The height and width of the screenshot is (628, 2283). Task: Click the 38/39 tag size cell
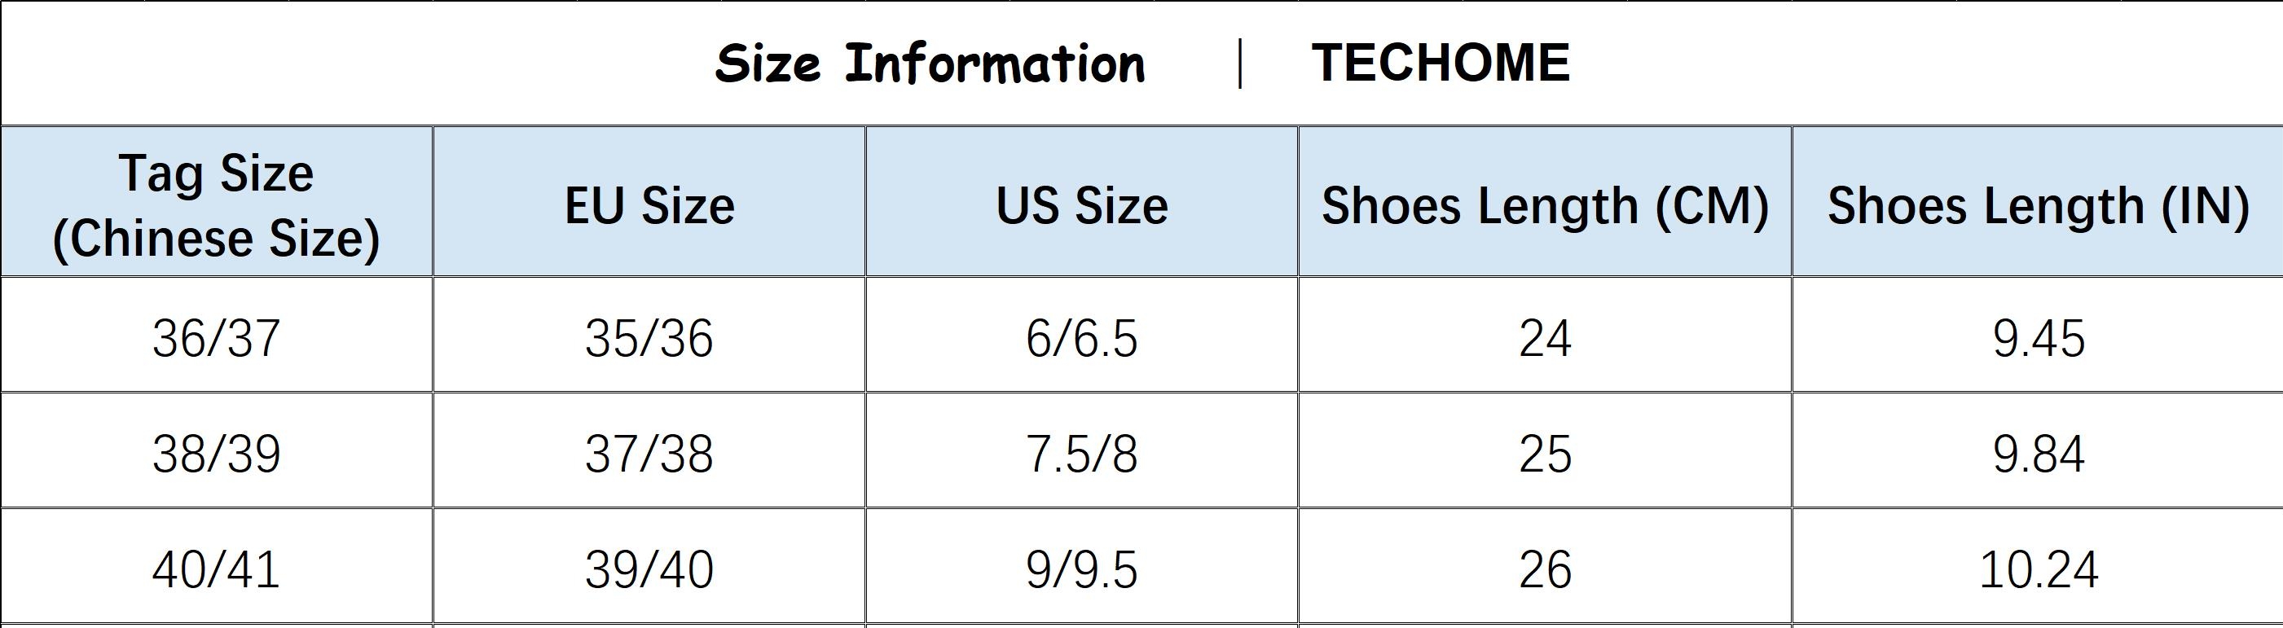[216, 455]
